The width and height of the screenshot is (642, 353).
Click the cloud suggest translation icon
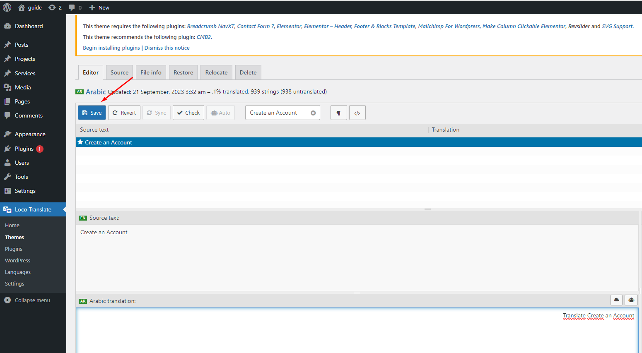pyautogui.click(x=616, y=300)
